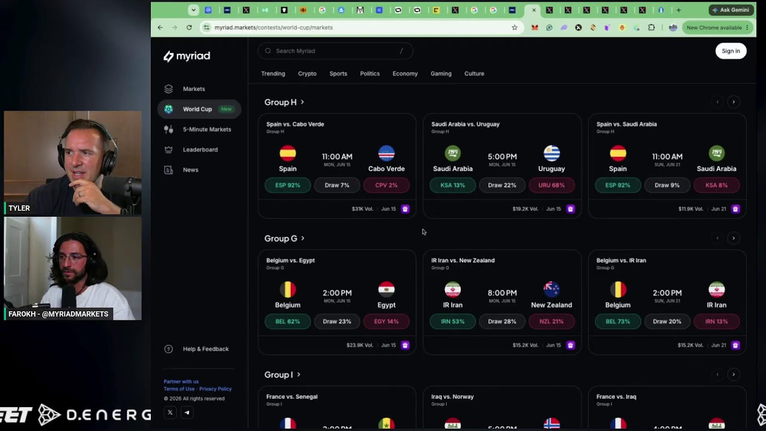Click the Cabo Verde flag icon
Image resolution: width=766 pixels, height=431 pixels.
[387, 153]
